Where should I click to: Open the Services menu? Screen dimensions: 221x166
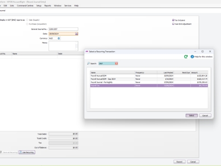click(68, 6)
